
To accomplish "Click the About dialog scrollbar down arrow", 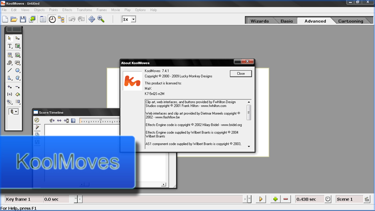I will (249, 146).
